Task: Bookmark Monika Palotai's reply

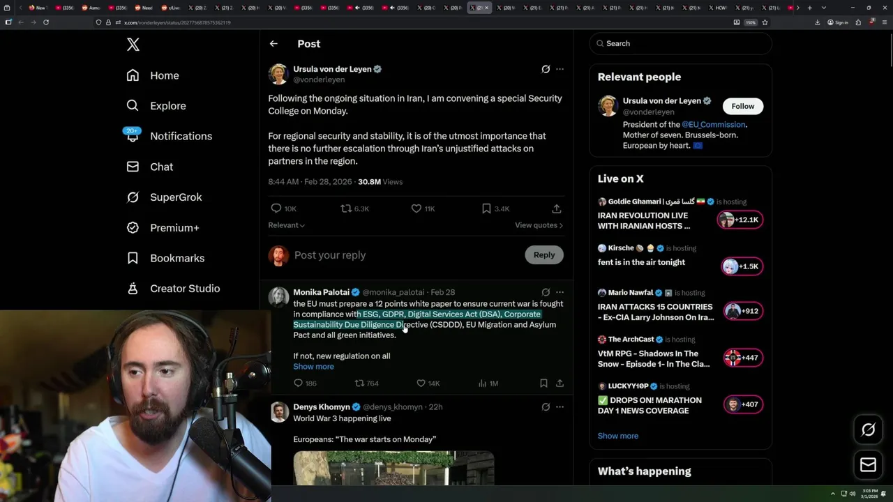Action: click(x=543, y=383)
